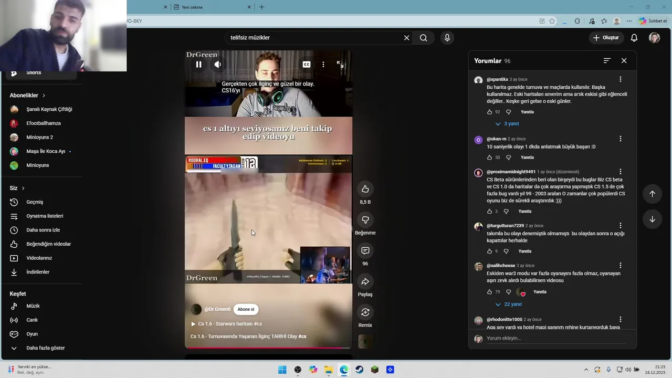Reply to @salihcheese comment

[x=540, y=292]
